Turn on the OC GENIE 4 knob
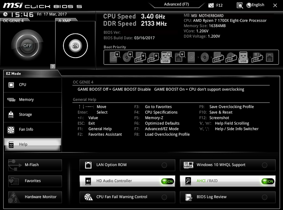The width and height of the screenshot is (283, 210). (27, 46)
